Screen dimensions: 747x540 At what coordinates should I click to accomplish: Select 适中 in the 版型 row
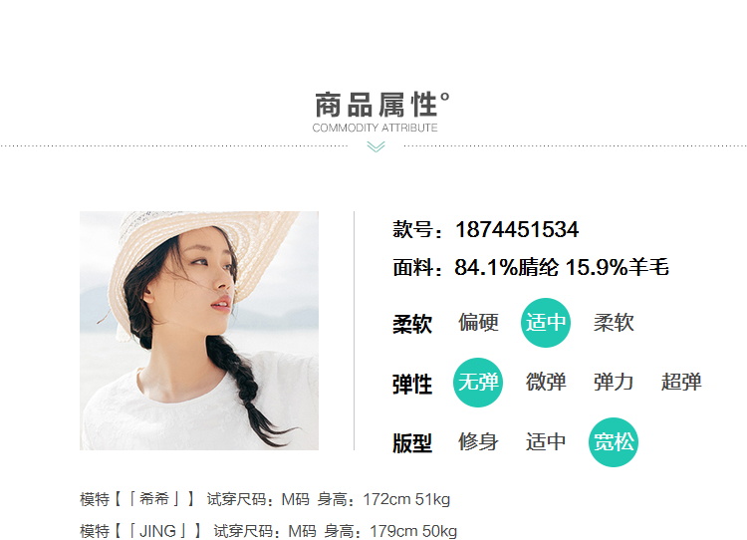click(x=546, y=441)
